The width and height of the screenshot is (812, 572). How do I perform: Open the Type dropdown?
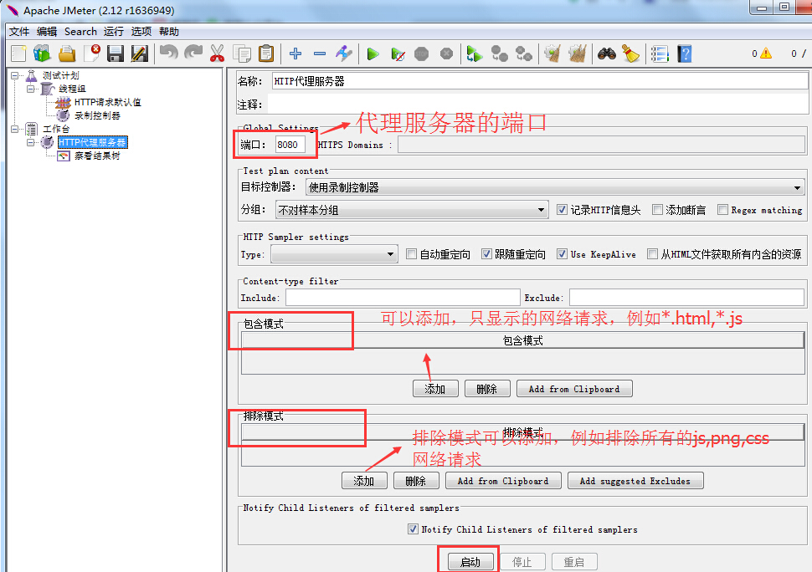click(335, 254)
